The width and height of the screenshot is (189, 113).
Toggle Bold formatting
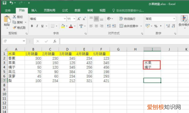[x=32, y=26]
